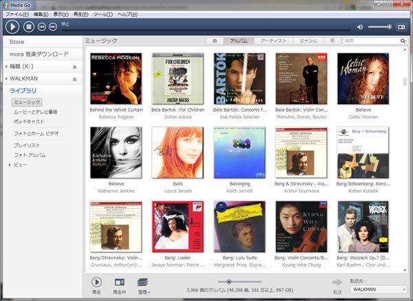The height and width of the screenshot is (301, 413).
Task: Select the Bela Bartok For Children cover
Action: 178,79
